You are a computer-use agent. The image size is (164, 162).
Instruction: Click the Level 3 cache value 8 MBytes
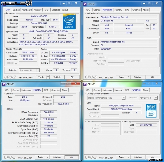pyautogui.click(x=59, y=63)
